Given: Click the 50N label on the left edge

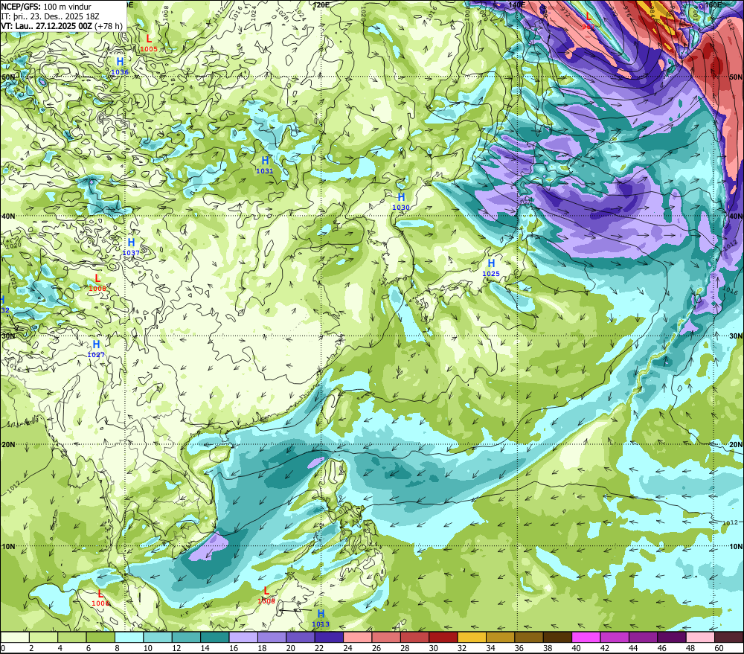Looking at the screenshot, I should pos(8,77).
